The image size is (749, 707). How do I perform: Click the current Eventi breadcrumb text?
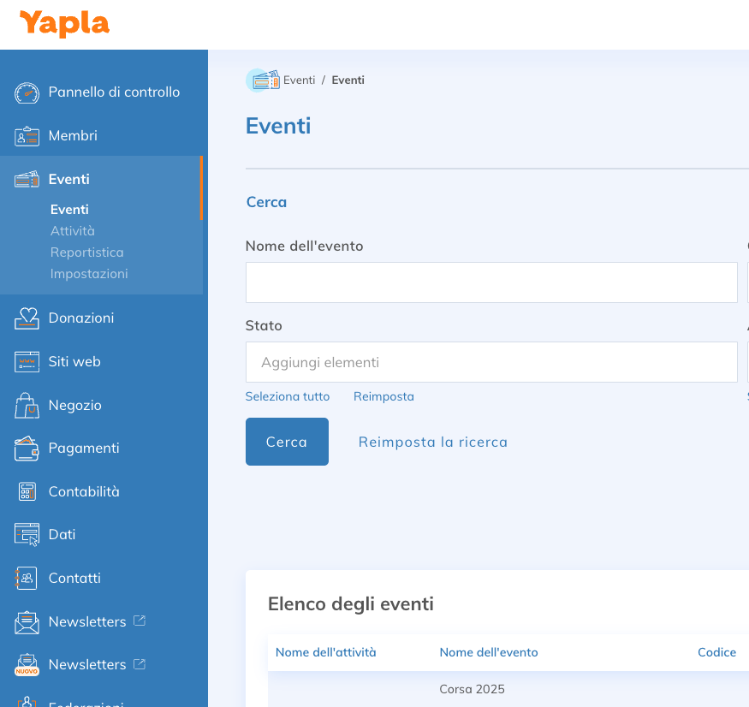coord(348,80)
